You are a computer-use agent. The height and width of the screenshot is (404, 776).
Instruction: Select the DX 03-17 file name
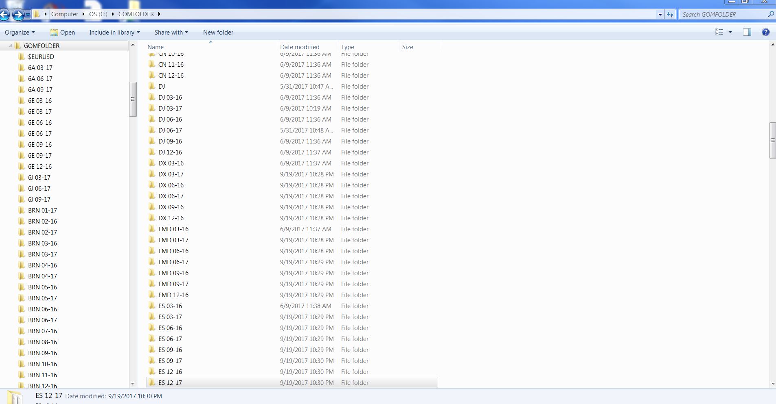click(171, 174)
